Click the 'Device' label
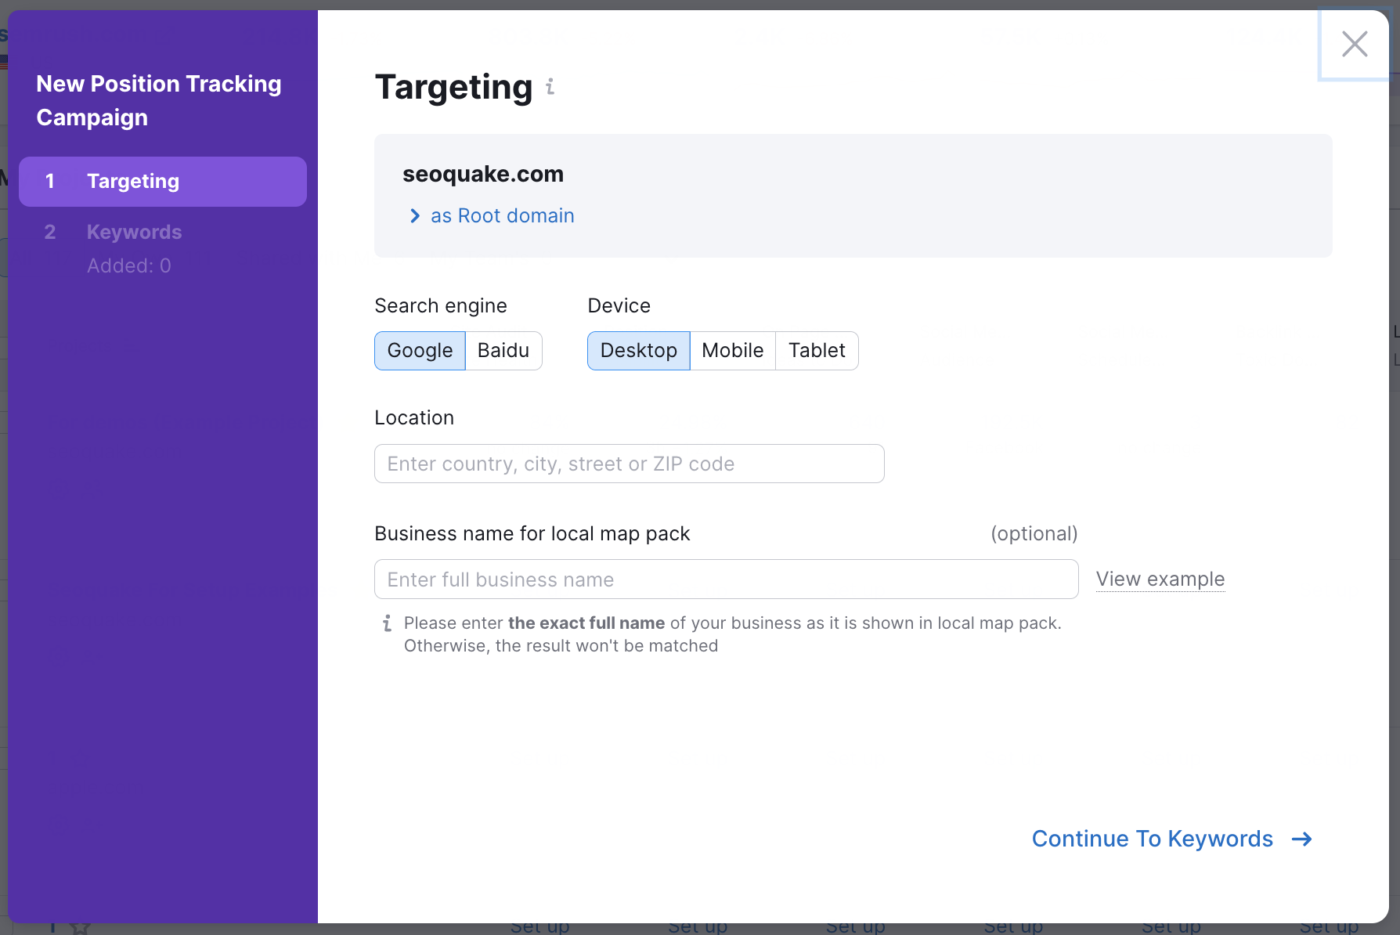This screenshot has height=935, width=1400. (x=619, y=306)
